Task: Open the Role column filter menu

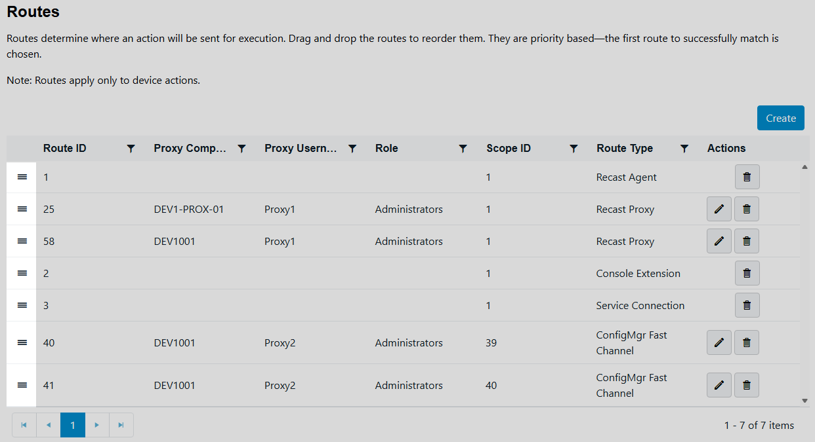Action: 463,149
